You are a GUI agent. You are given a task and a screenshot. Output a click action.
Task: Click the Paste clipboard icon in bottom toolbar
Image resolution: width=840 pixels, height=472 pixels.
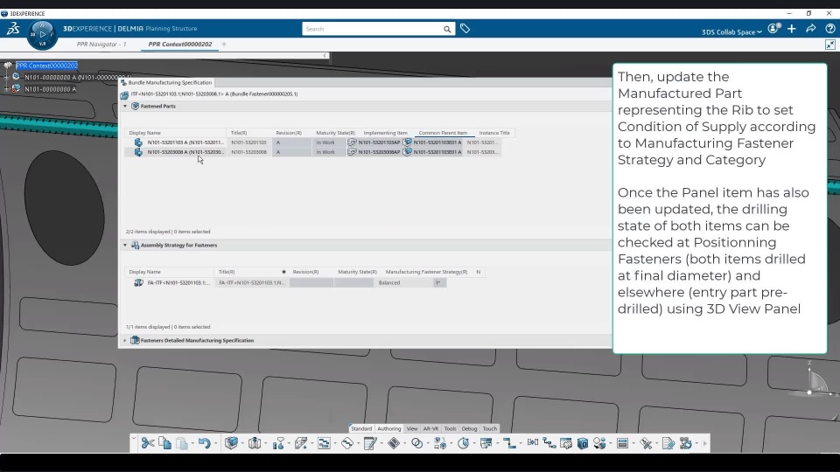182,443
